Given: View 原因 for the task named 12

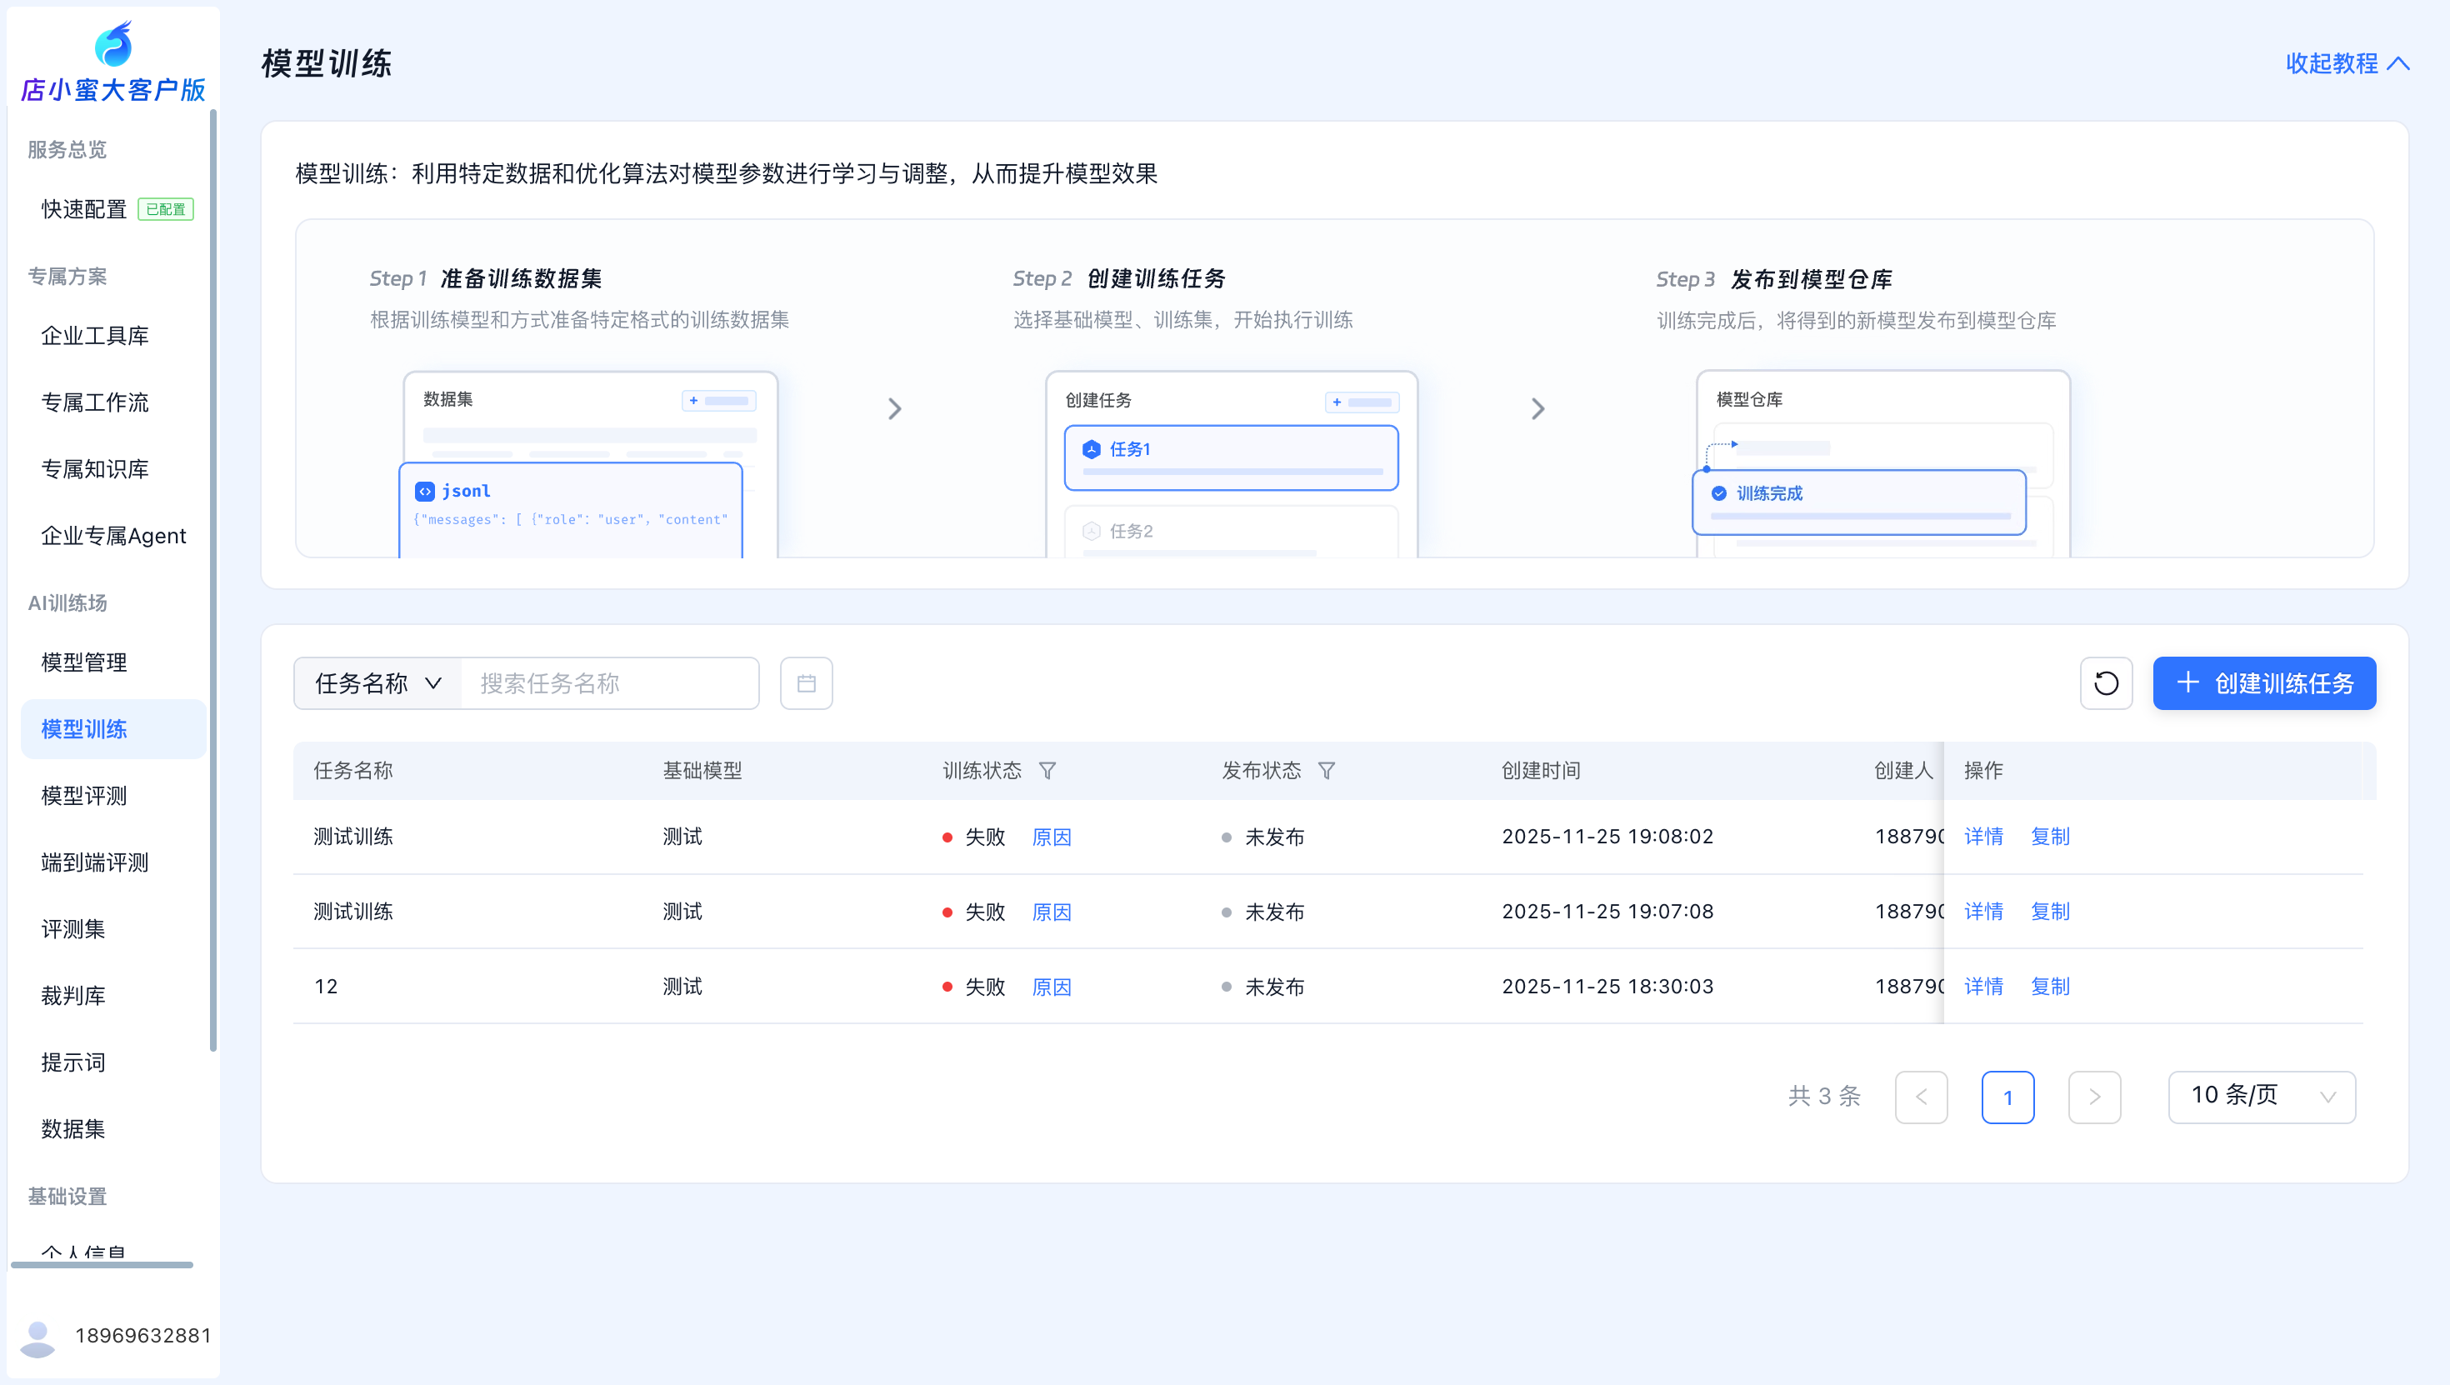Looking at the screenshot, I should pos(1051,987).
